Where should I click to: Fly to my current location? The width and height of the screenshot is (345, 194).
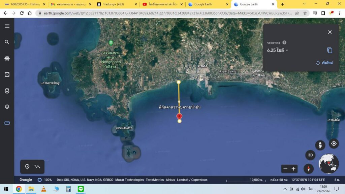click(334, 144)
